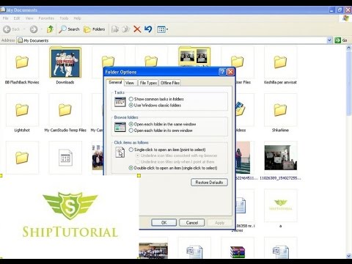Screen dimensions: 352x264
Task: Select the ShipTutorial logo thumbnail named a
Action: [x=280, y=208]
